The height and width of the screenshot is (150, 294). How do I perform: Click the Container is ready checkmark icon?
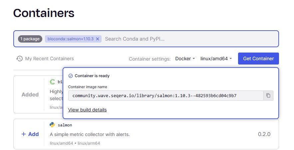tap(70, 76)
